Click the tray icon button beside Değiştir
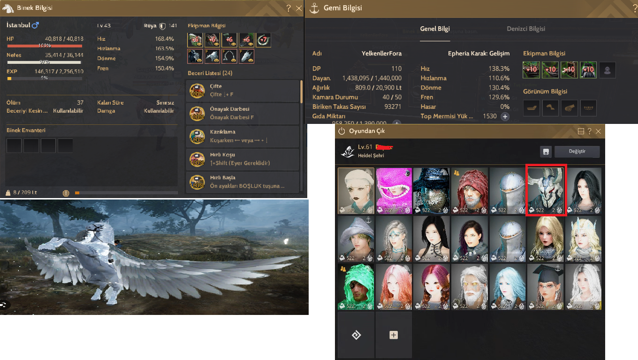The height and width of the screenshot is (360, 638). pos(546,152)
